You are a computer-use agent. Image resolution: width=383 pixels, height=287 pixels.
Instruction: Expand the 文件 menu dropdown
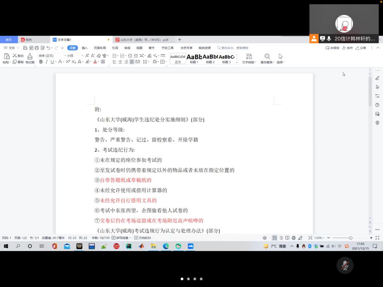coord(11,48)
